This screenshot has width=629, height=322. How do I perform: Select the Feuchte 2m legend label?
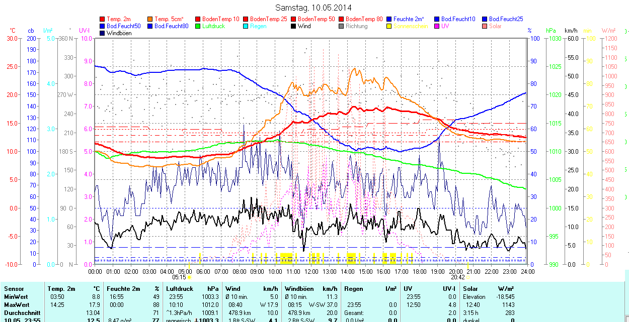point(413,19)
